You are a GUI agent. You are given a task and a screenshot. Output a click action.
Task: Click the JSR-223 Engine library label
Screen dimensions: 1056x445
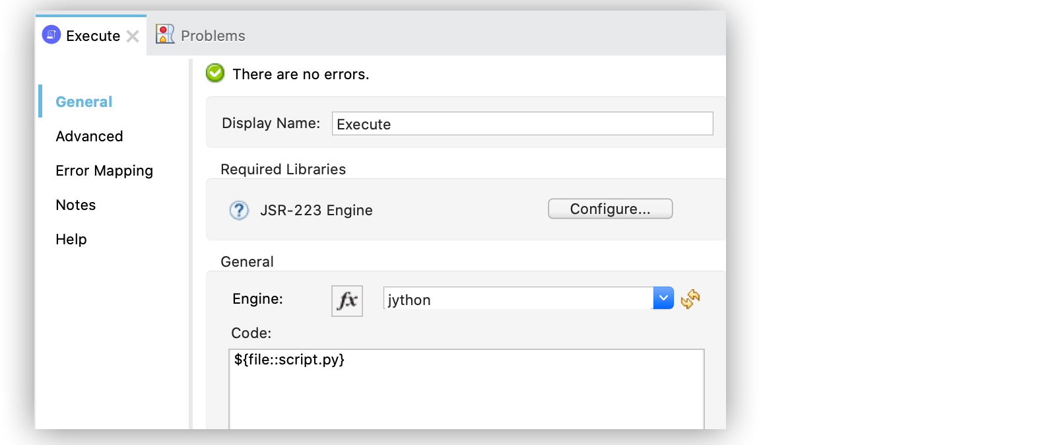click(316, 210)
